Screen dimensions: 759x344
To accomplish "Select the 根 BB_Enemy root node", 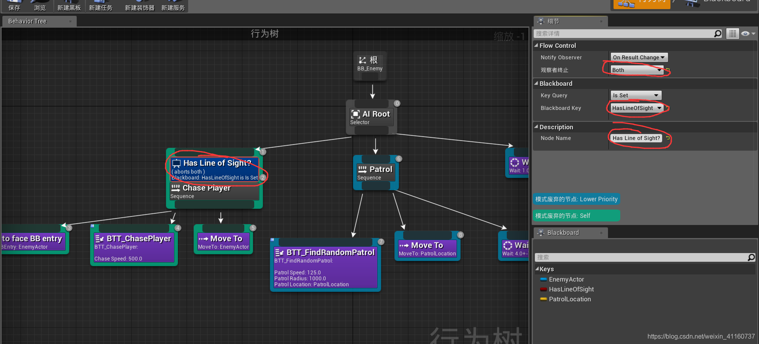I will pos(370,66).
